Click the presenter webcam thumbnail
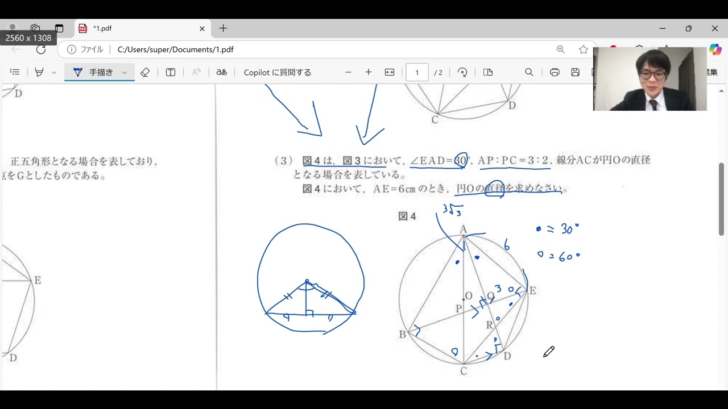 click(x=650, y=78)
